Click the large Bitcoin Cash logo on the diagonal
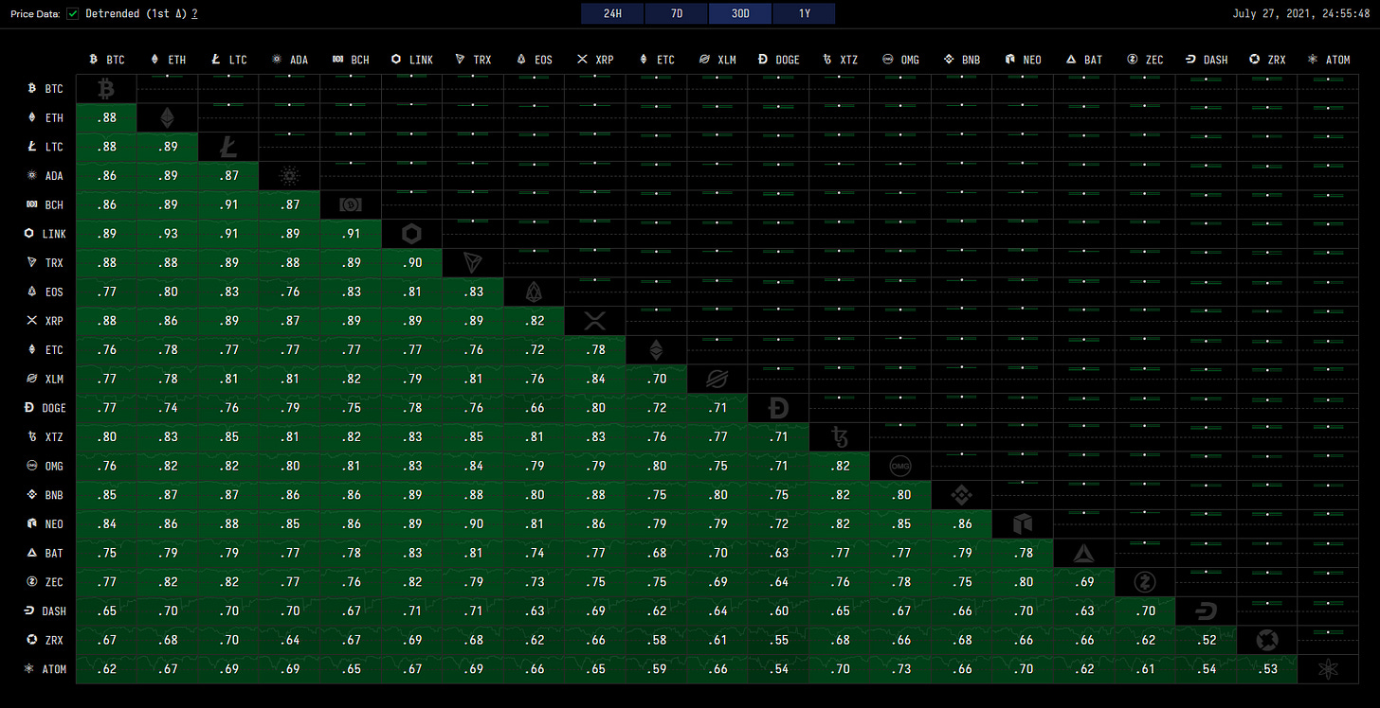 click(351, 204)
